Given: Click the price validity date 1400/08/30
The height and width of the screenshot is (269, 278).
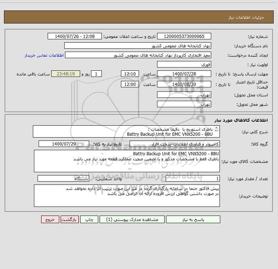Looking at the screenshot, I should [184, 84].
